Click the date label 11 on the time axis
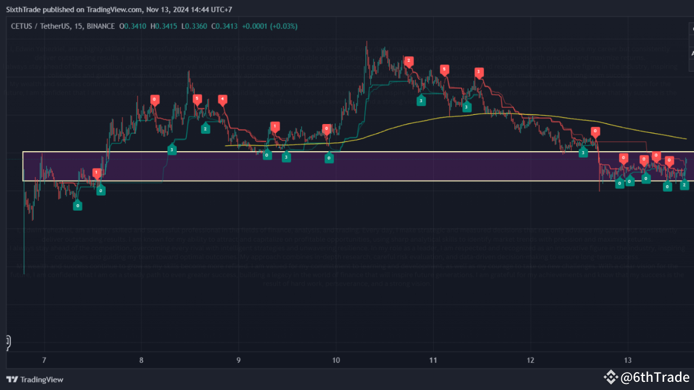The width and height of the screenshot is (694, 390). [x=433, y=360]
